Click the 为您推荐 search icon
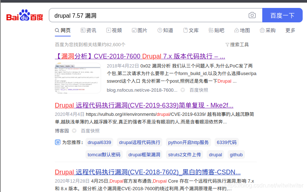307x192 pixels. pyautogui.click(x=58, y=142)
